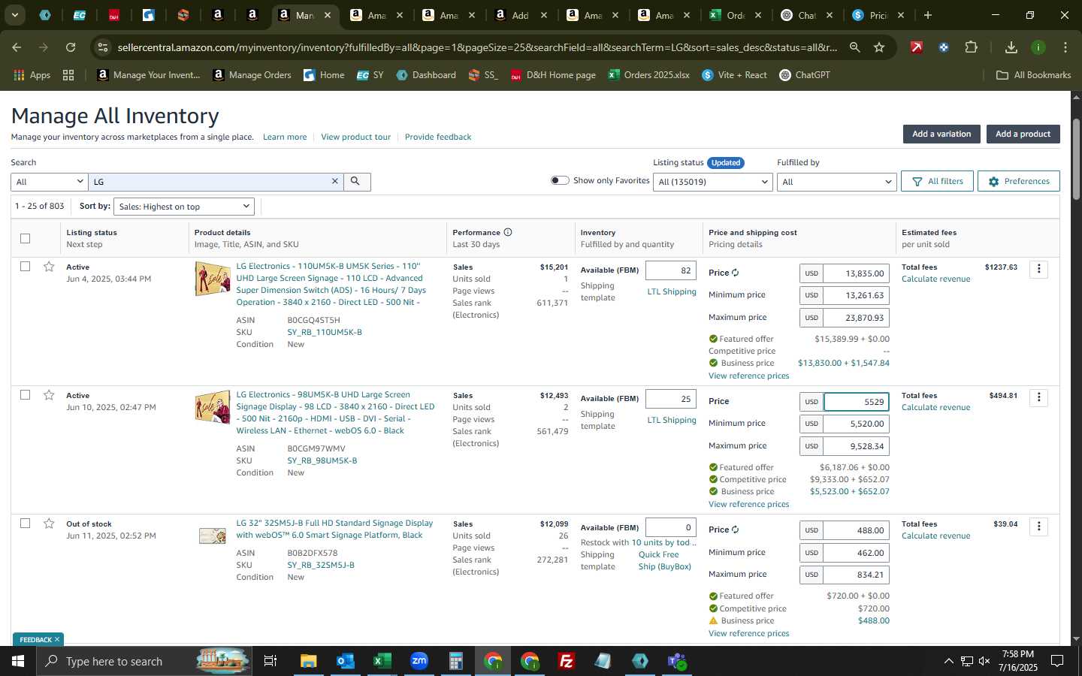The image size is (1082, 676).
Task: Open the D&H Home page bookmark
Action: pos(553,75)
